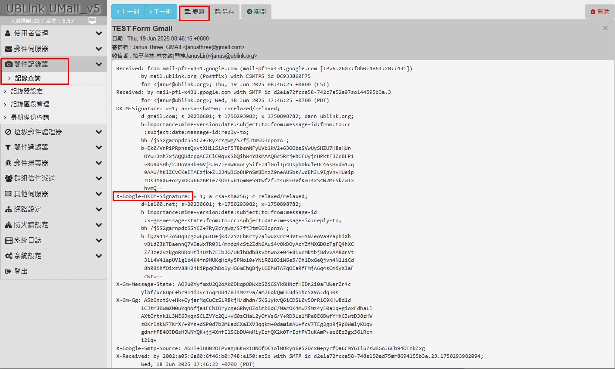
Task: Click the bug icon beside 郵件掃毒器
Action: [x=8, y=163]
